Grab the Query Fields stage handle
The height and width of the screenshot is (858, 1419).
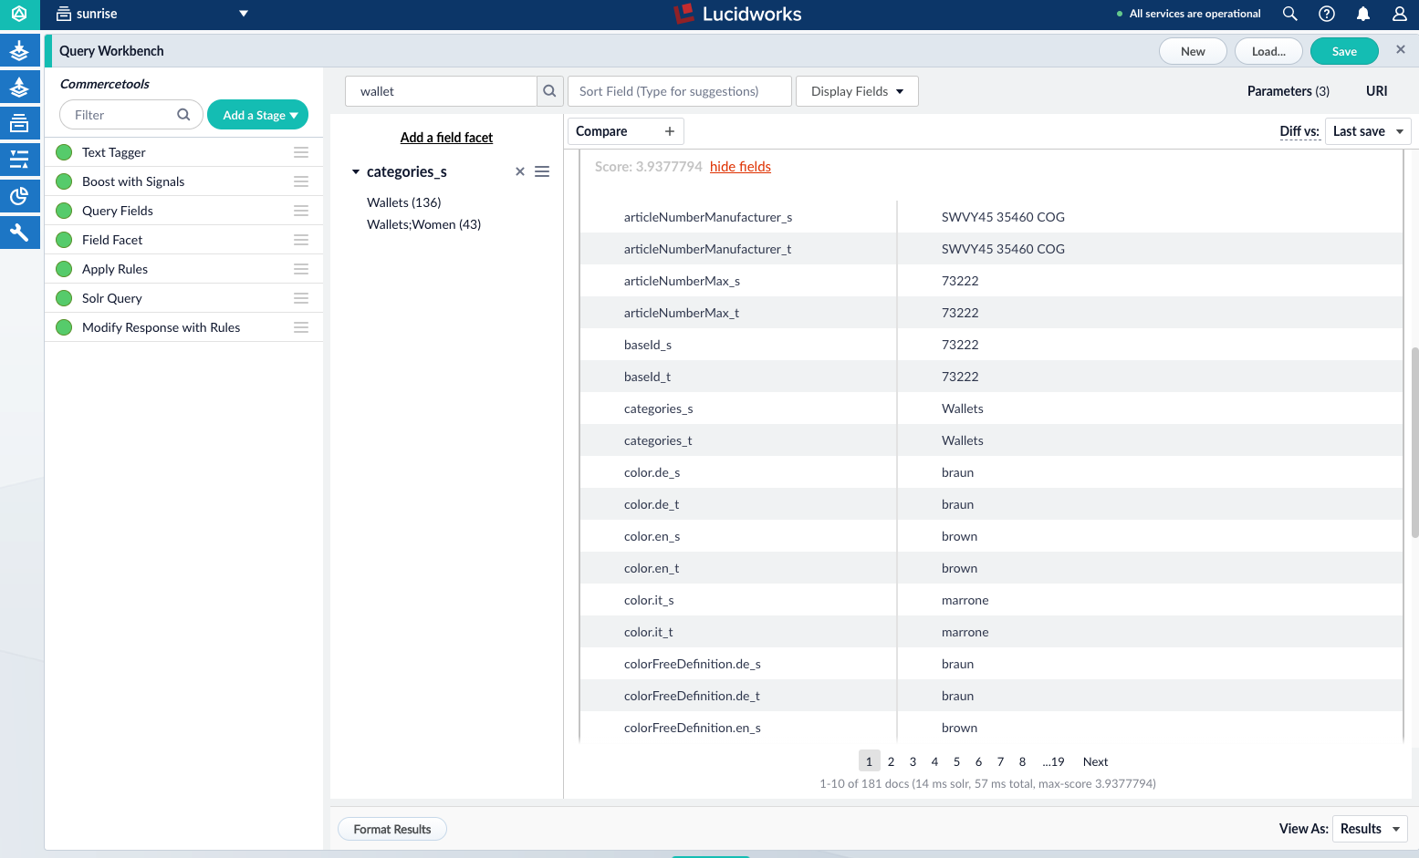301,211
